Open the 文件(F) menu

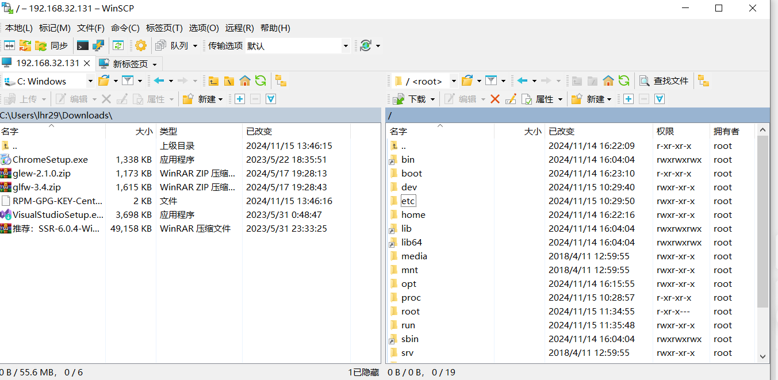(91, 28)
